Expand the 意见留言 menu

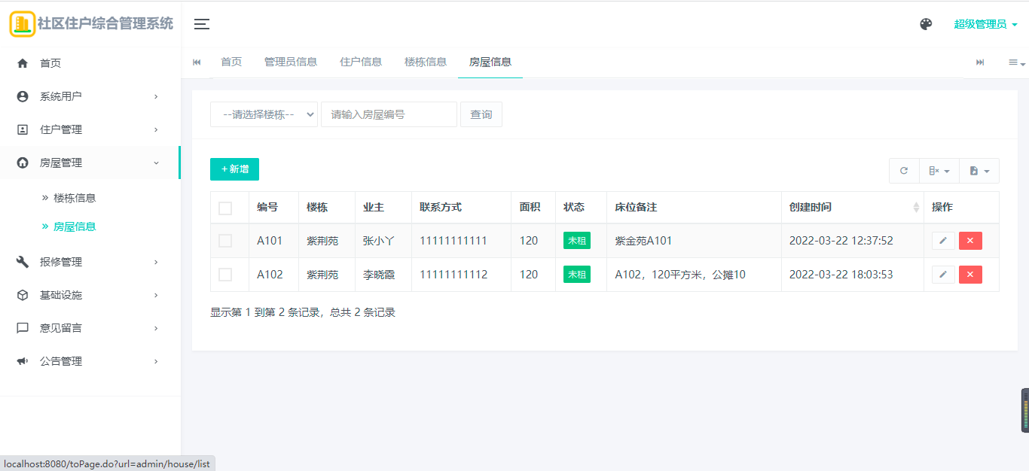click(x=90, y=328)
